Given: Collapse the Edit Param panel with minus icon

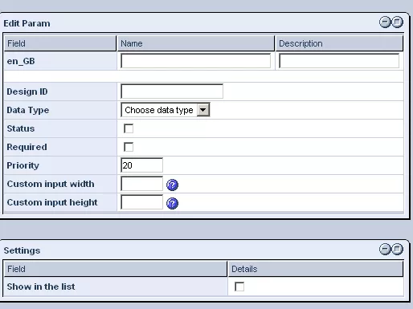Looking at the screenshot, I should [385, 22].
